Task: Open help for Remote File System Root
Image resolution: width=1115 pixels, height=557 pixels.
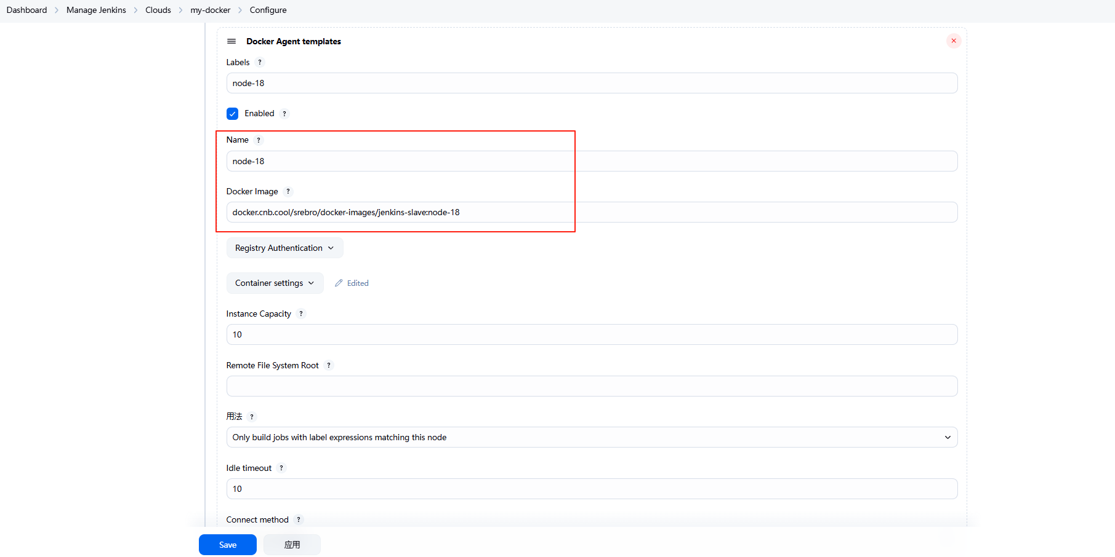Action: click(329, 366)
